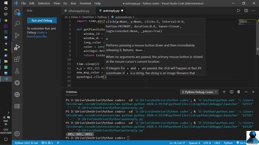The width and height of the screenshot is (259, 145).
Task: Open the Run menu
Action: pyautogui.click(x=73, y=3)
